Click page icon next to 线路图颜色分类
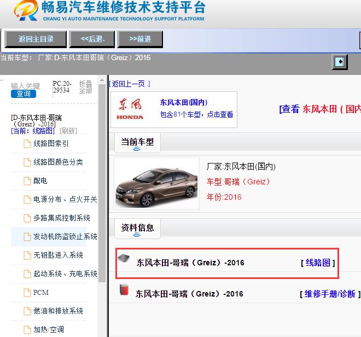Image resolution: width=361 pixels, height=337 pixels. pos(27,162)
